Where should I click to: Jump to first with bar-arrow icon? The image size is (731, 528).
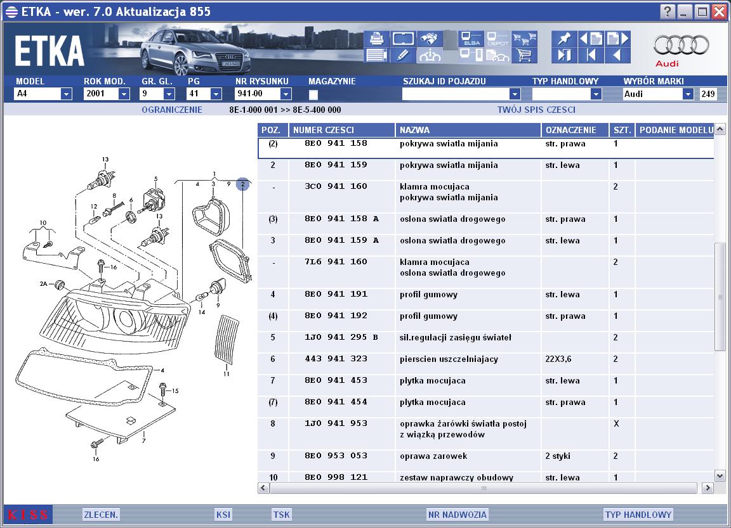tap(591, 55)
